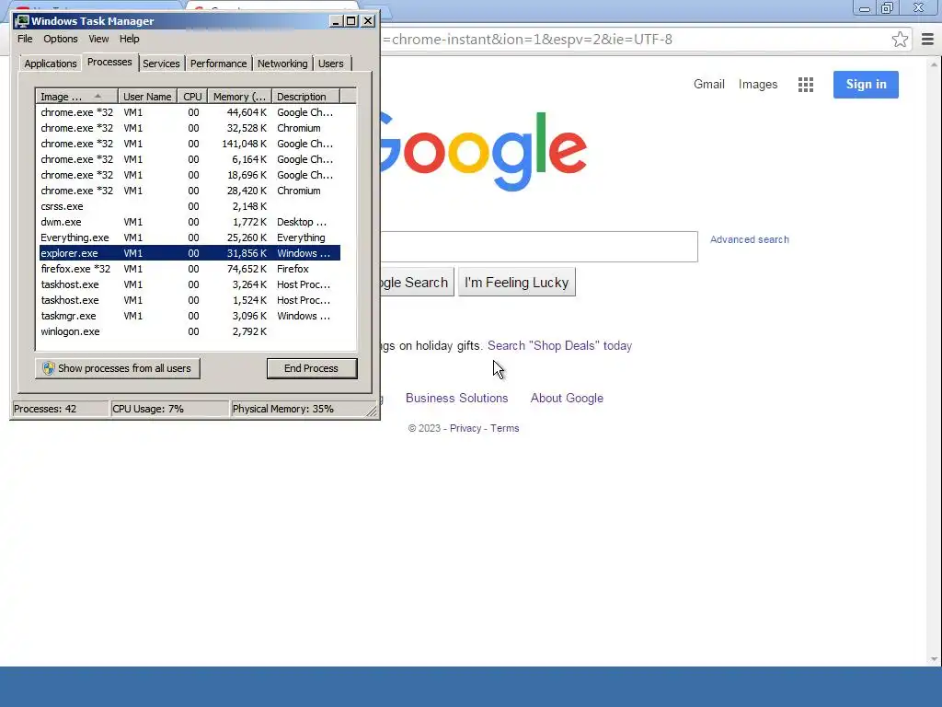Image resolution: width=942 pixels, height=707 pixels.
Task: Click the Chrome address bar URL
Action: (526, 40)
